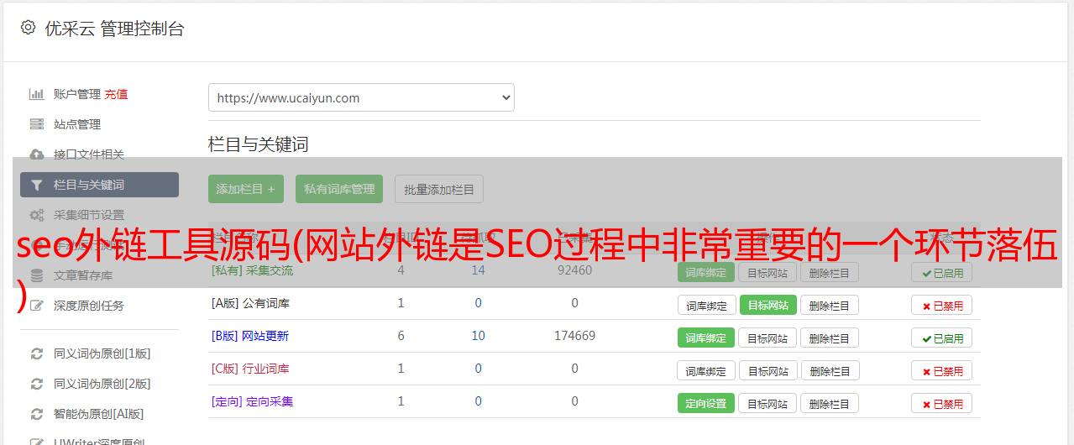Screen dimensions: 1074x445
Task: Open the [定向] 定向采集 column link
Action: [252, 401]
